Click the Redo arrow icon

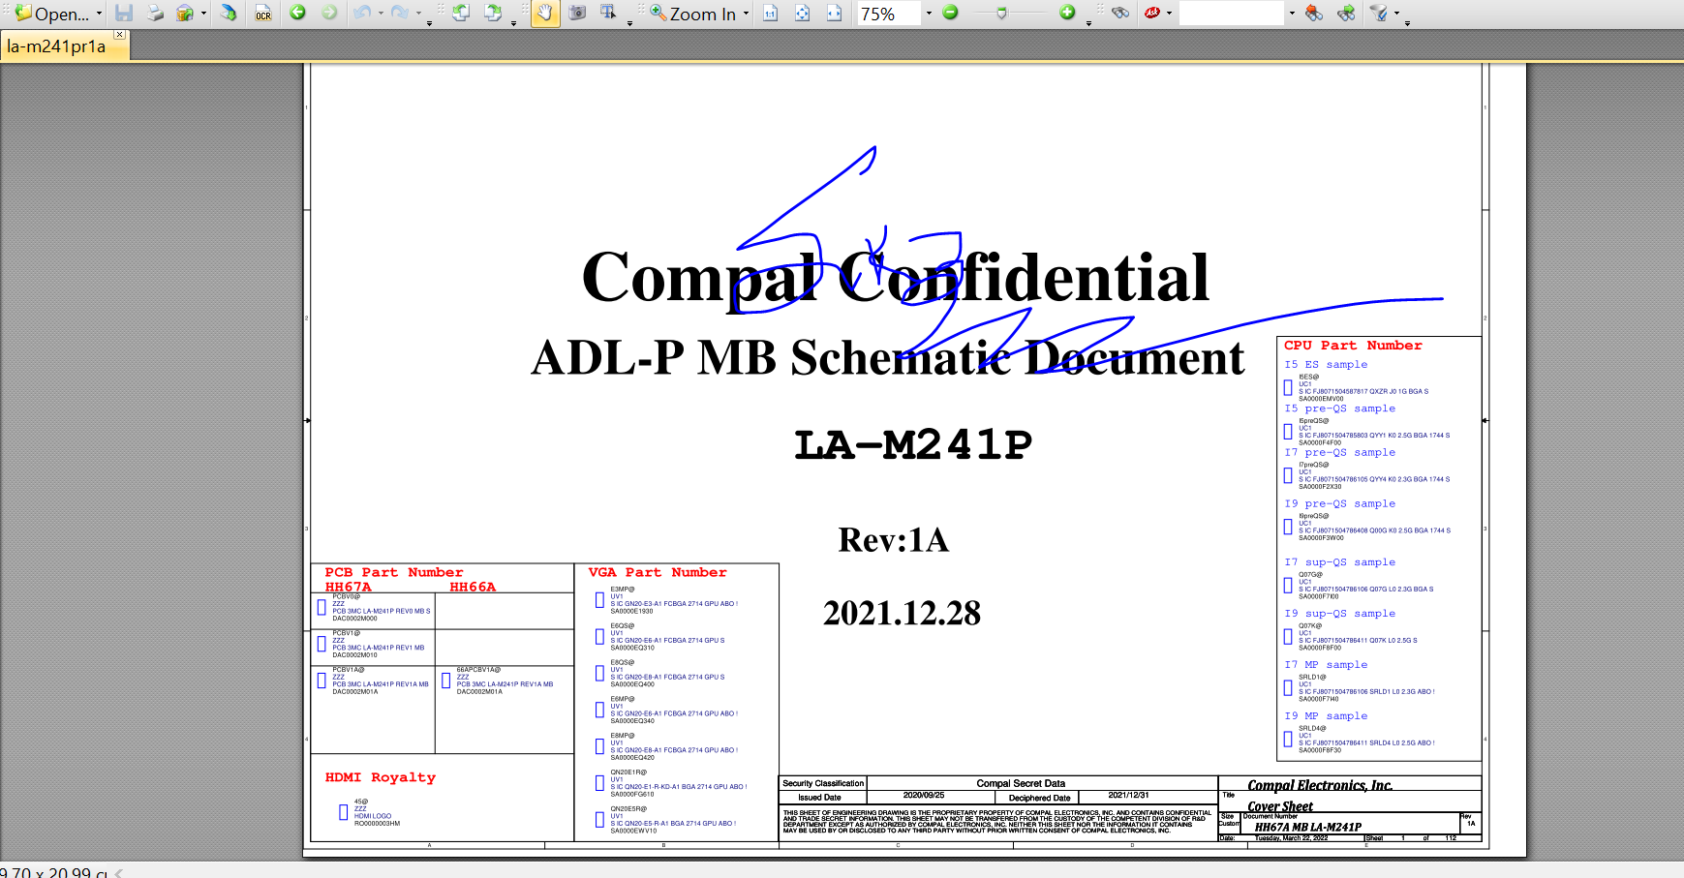click(400, 14)
